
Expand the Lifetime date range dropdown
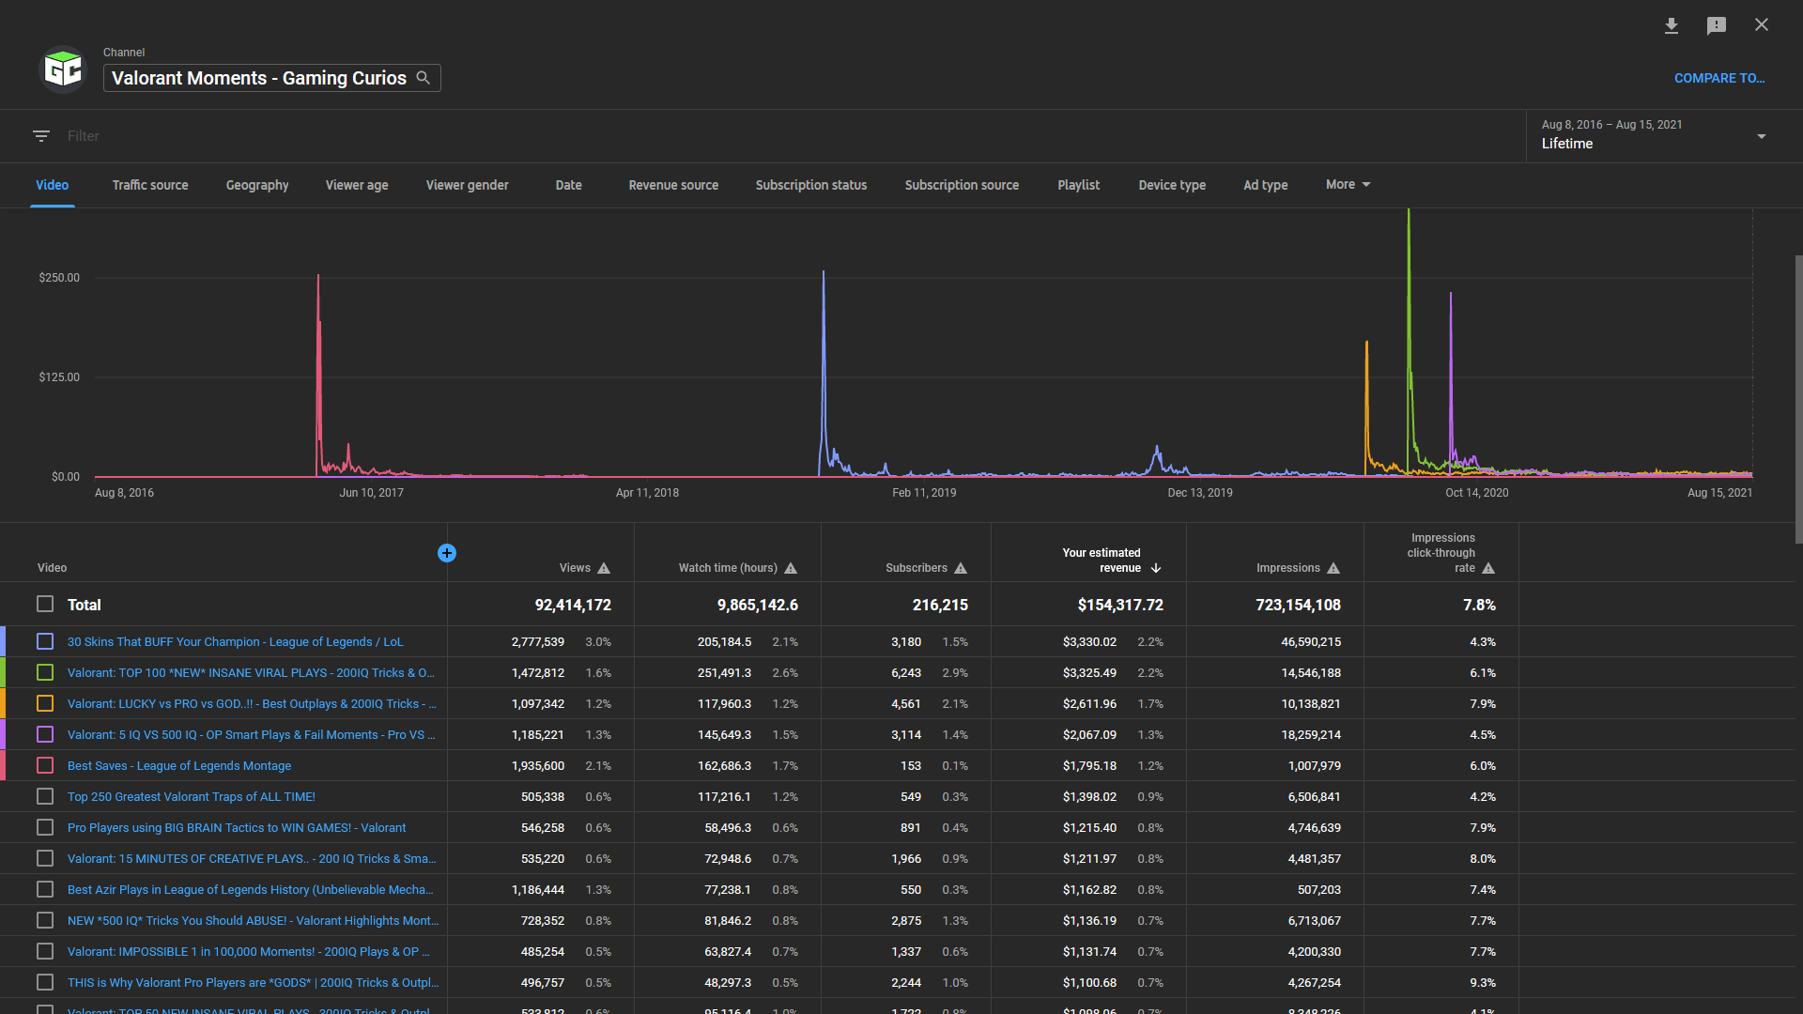coord(1761,136)
